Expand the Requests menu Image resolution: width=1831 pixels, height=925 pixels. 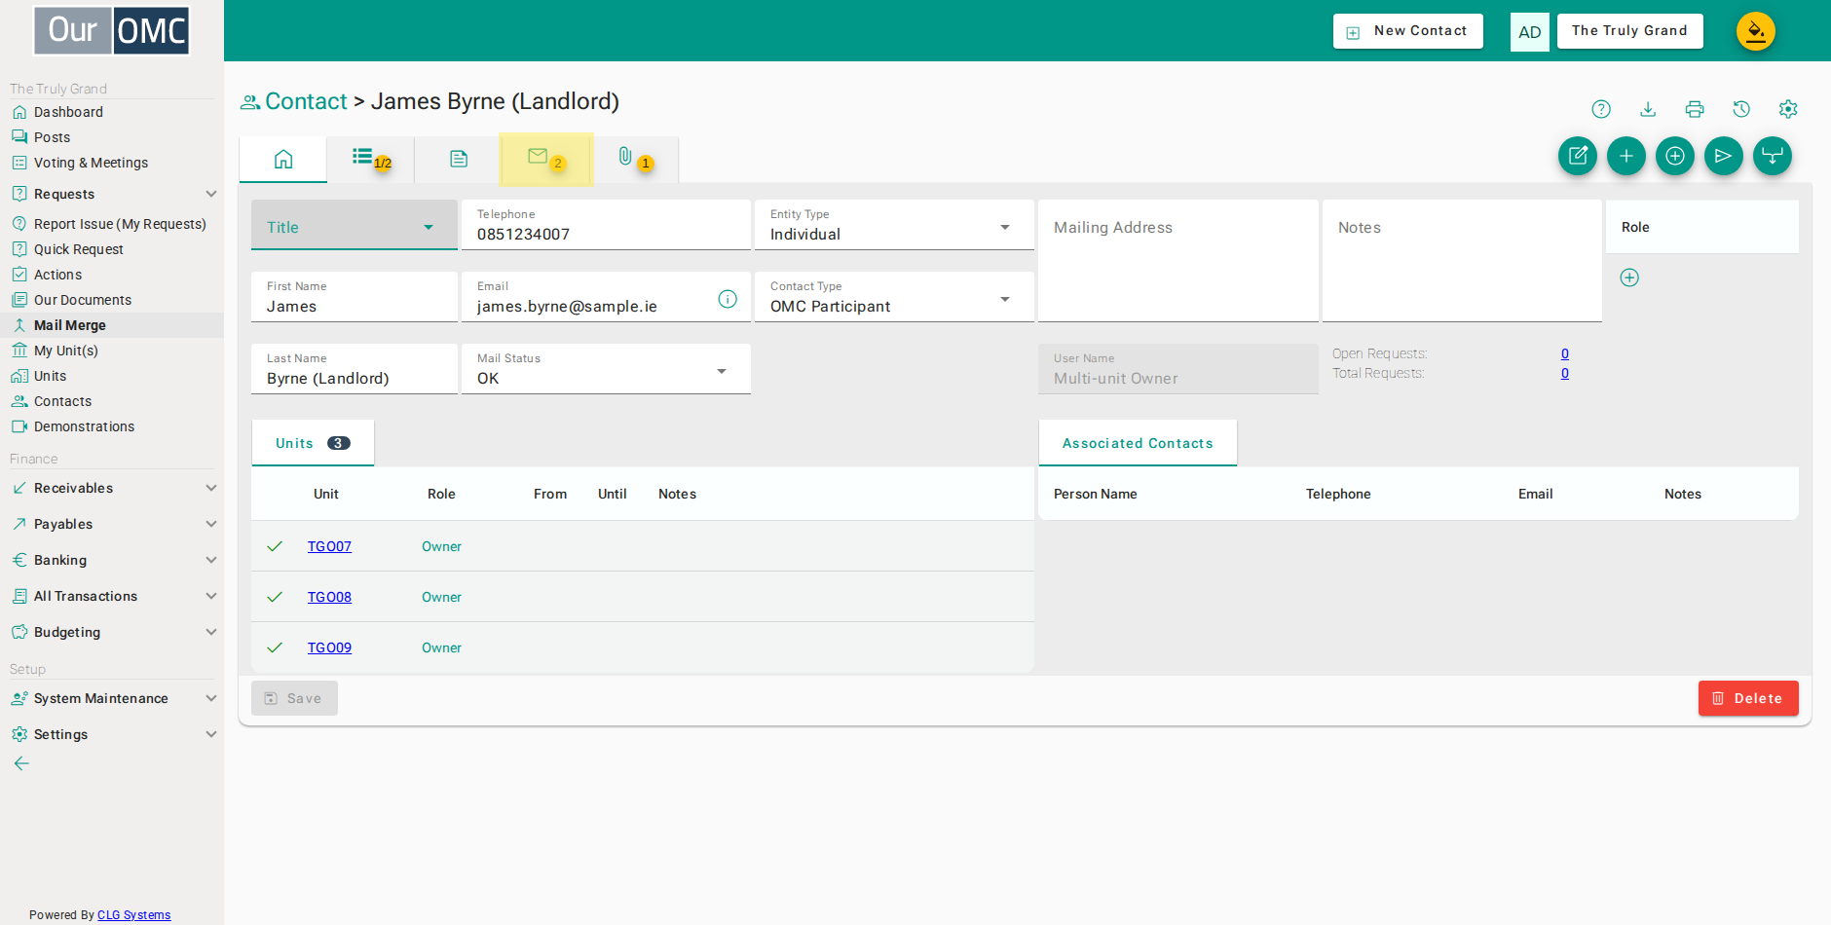tap(113, 194)
